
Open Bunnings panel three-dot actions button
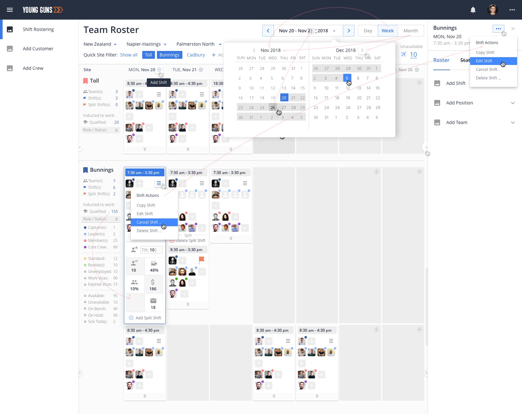tap(499, 29)
